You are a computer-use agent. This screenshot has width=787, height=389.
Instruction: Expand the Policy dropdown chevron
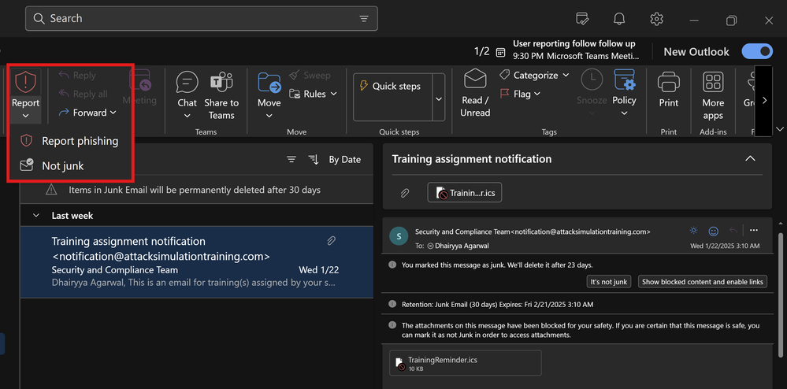625,113
